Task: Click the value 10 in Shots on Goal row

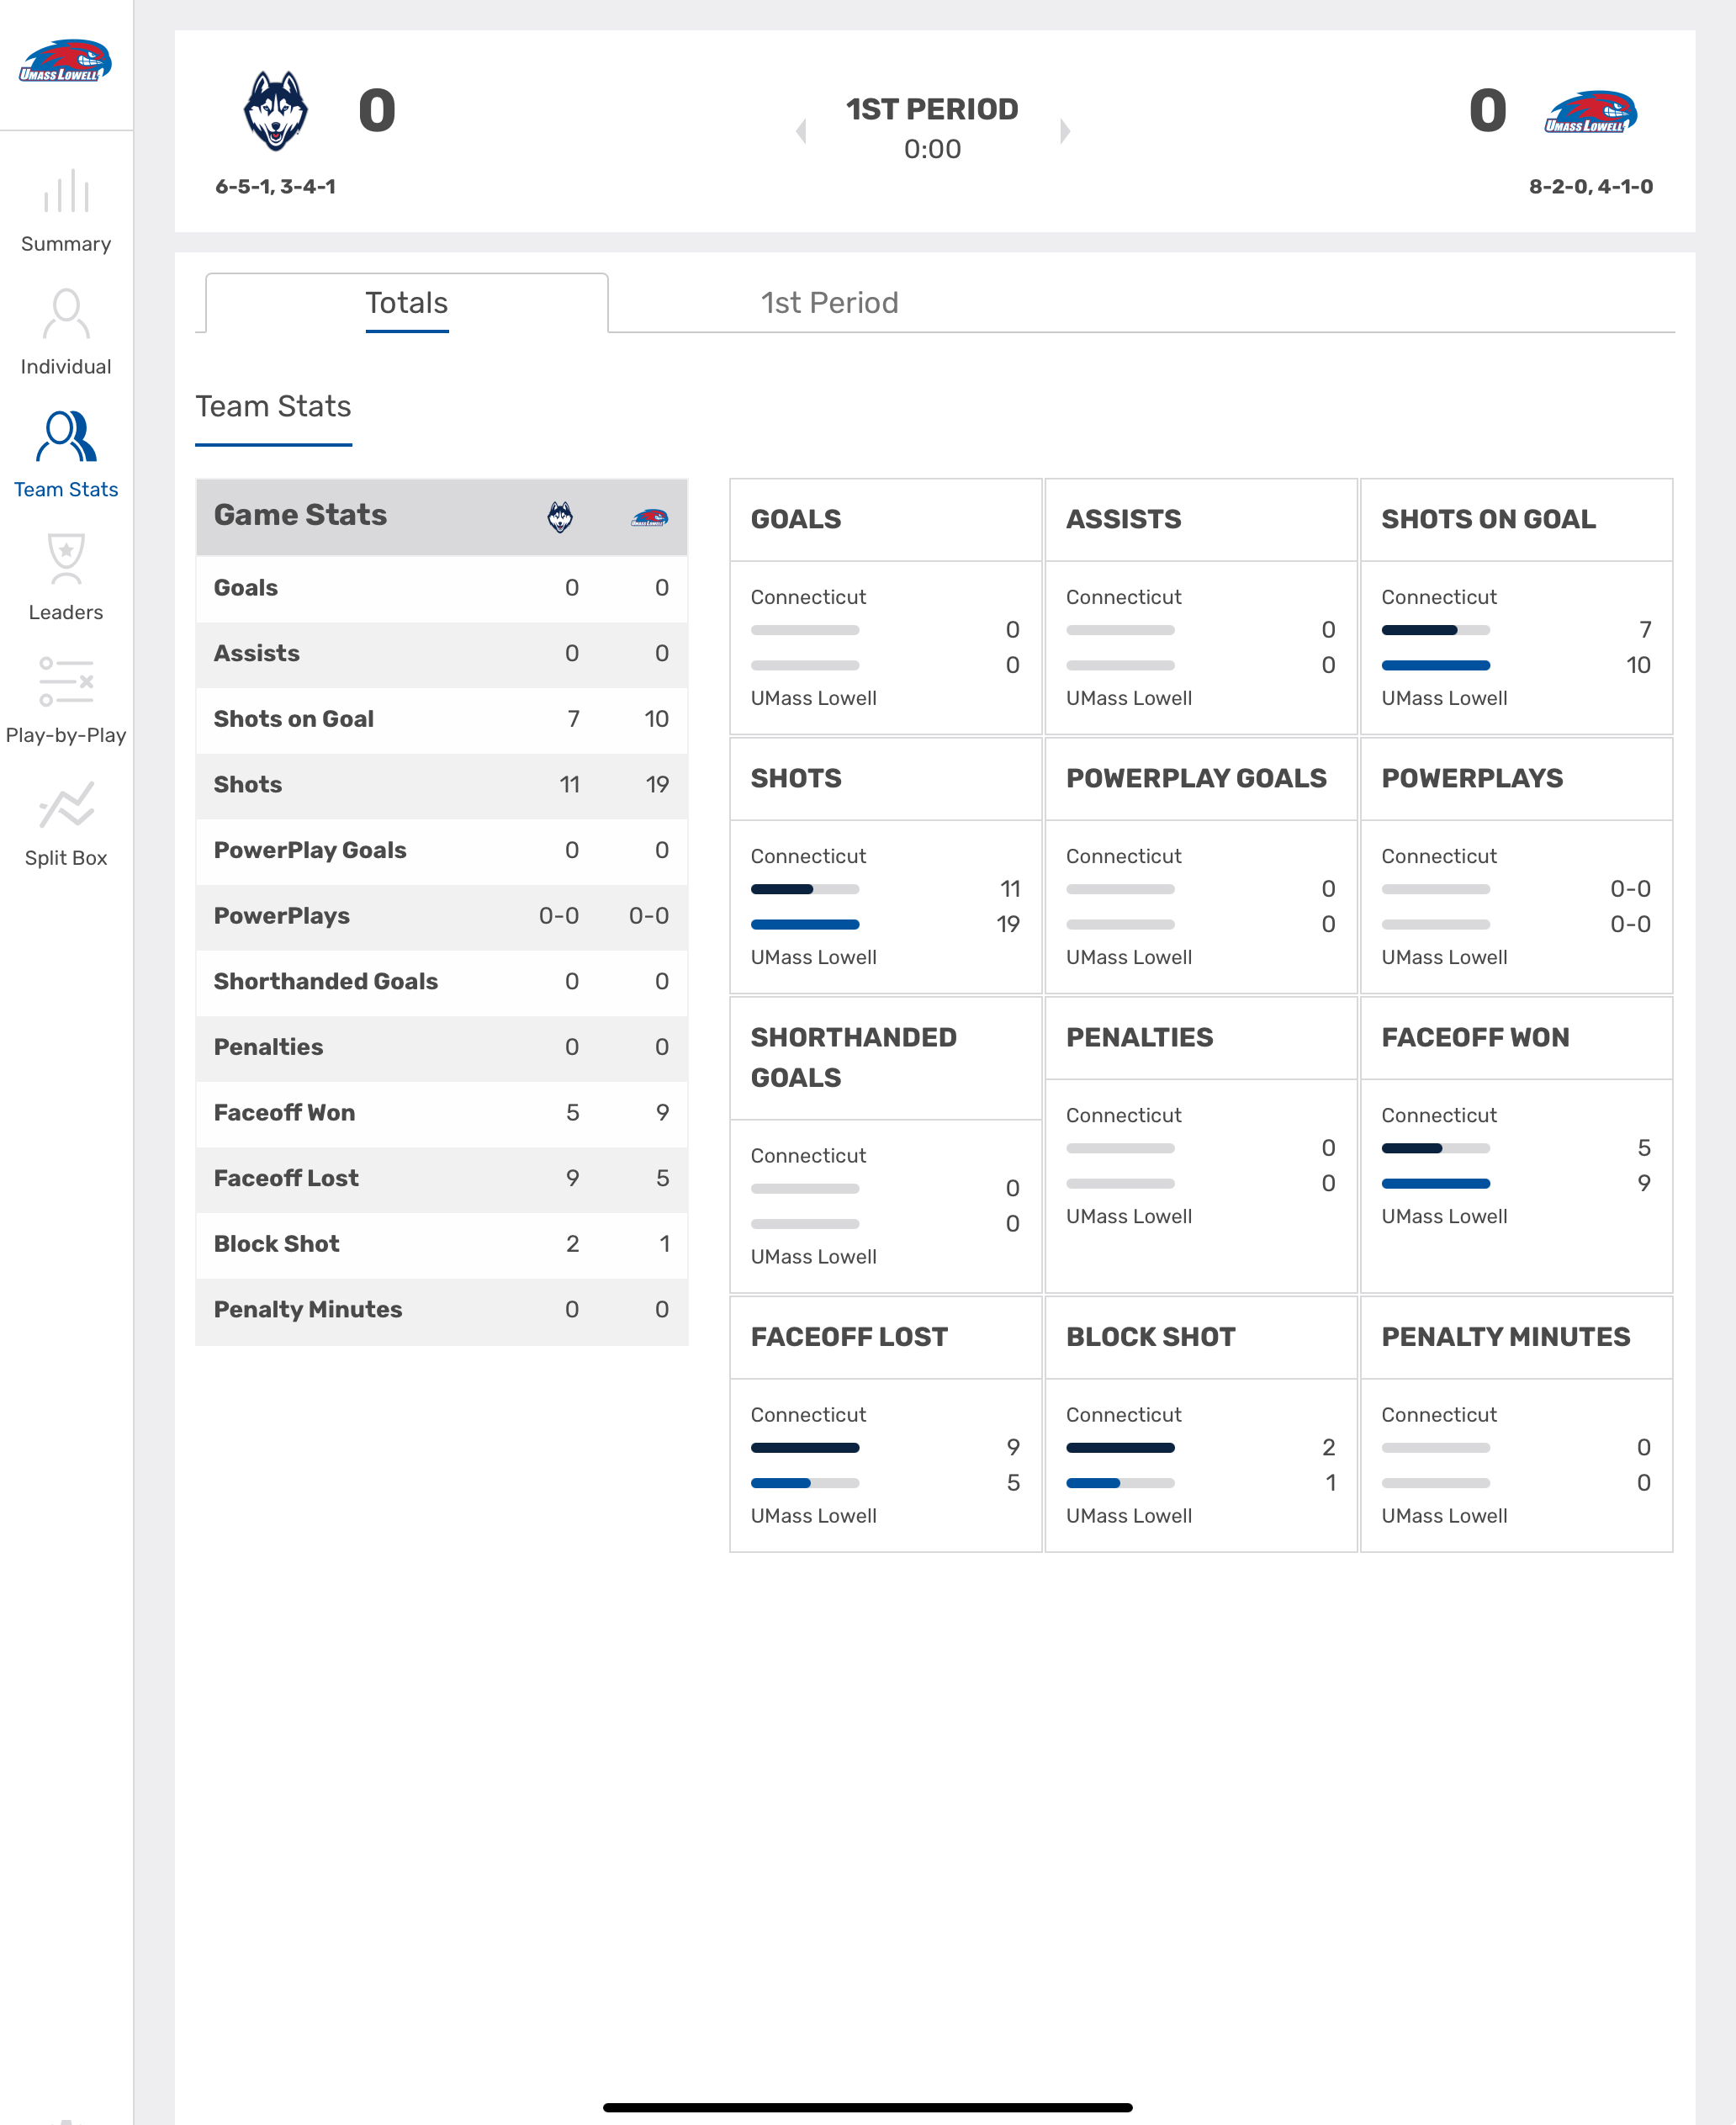Action: pyautogui.click(x=656, y=719)
